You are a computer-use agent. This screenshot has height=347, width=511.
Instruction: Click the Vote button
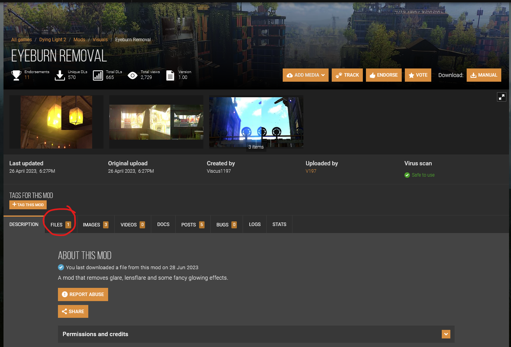418,75
